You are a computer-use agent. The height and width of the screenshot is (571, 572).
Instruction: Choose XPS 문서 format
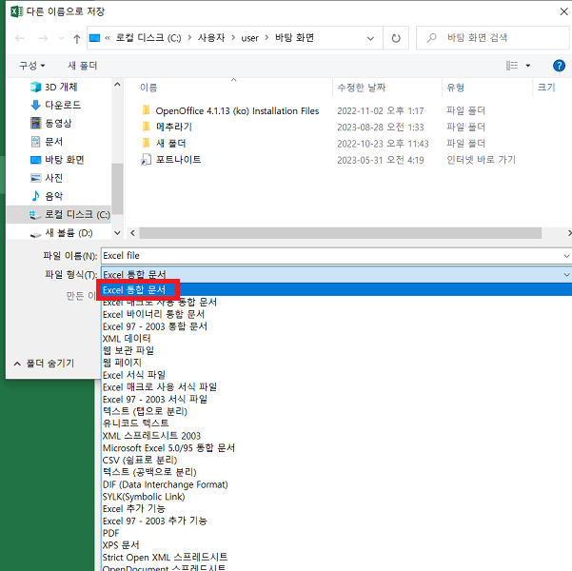click(x=121, y=545)
